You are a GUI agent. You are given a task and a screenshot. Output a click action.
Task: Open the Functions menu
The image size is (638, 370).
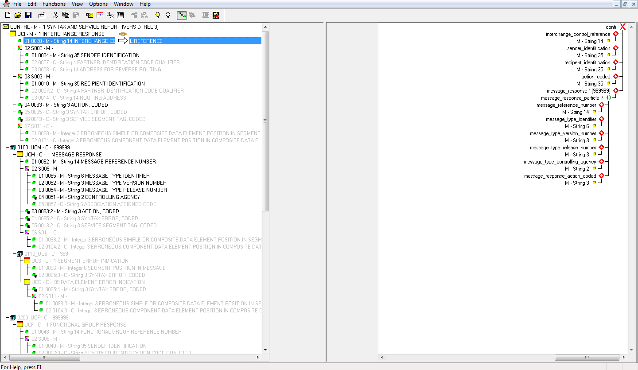[54, 4]
